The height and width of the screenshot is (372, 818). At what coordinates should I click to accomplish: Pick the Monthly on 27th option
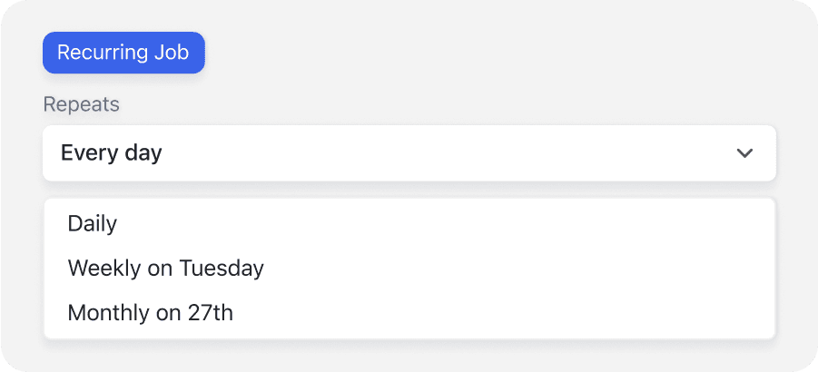pyautogui.click(x=150, y=313)
